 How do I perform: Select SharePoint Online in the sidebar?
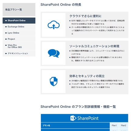(x=19, y=20)
